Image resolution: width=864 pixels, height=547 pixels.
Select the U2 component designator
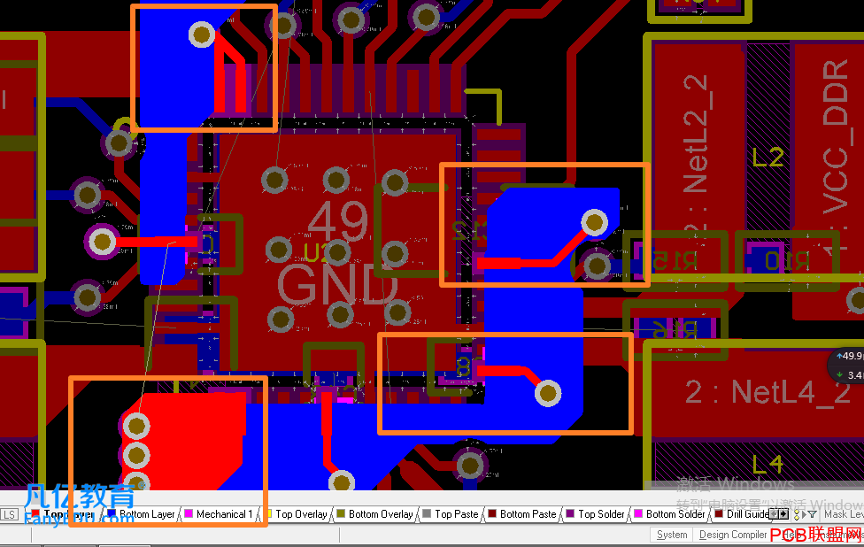(x=316, y=252)
